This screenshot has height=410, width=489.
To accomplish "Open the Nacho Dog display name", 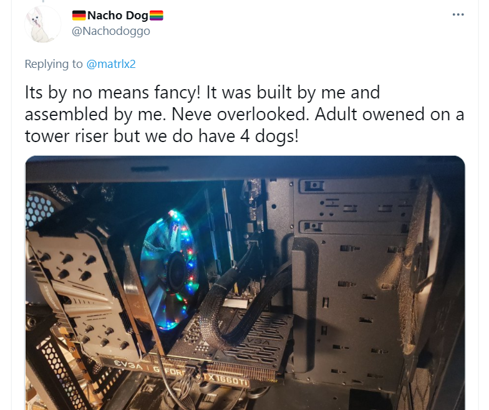I will (117, 15).
